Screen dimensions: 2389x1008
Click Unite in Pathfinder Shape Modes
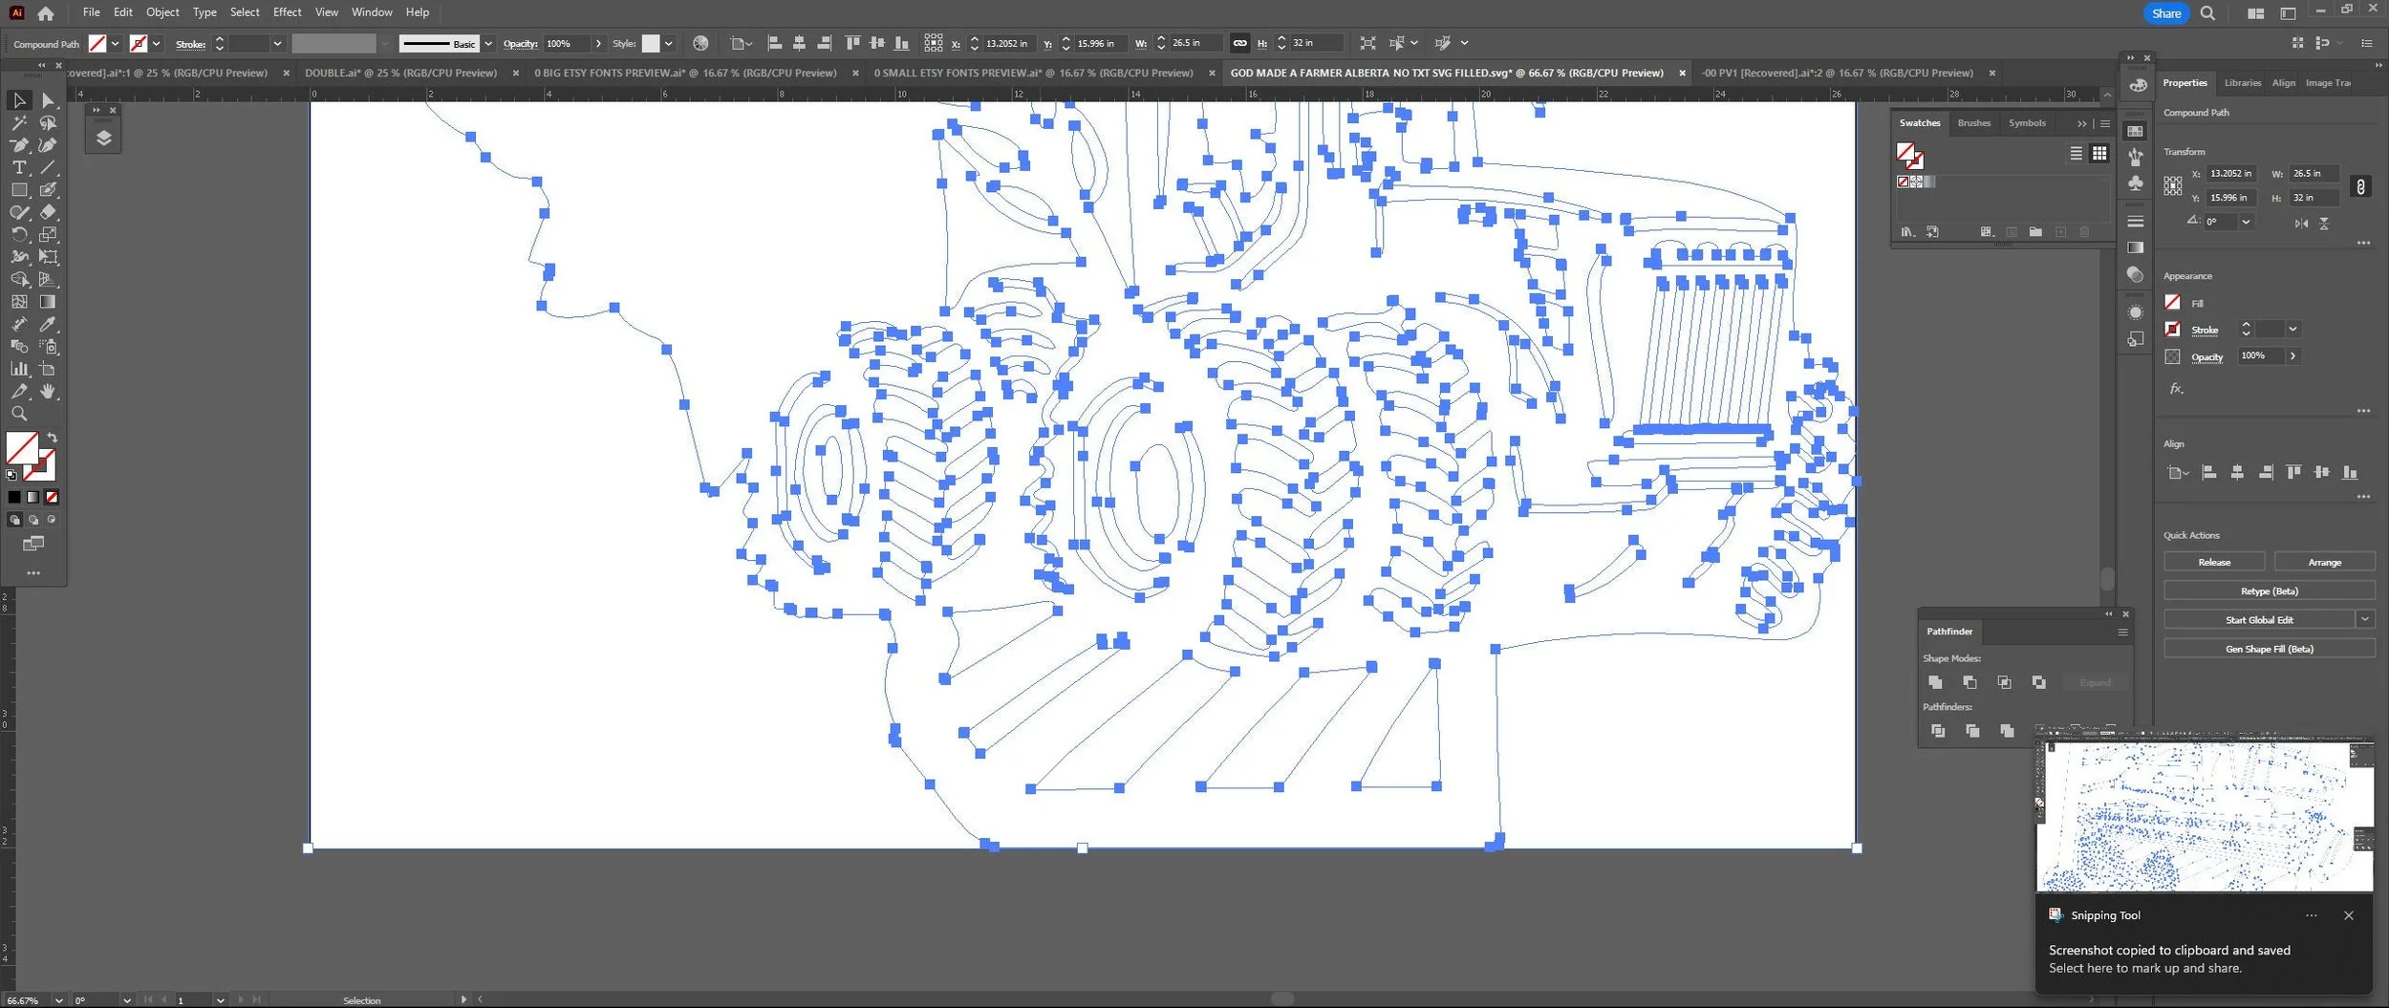tap(1935, 682)
